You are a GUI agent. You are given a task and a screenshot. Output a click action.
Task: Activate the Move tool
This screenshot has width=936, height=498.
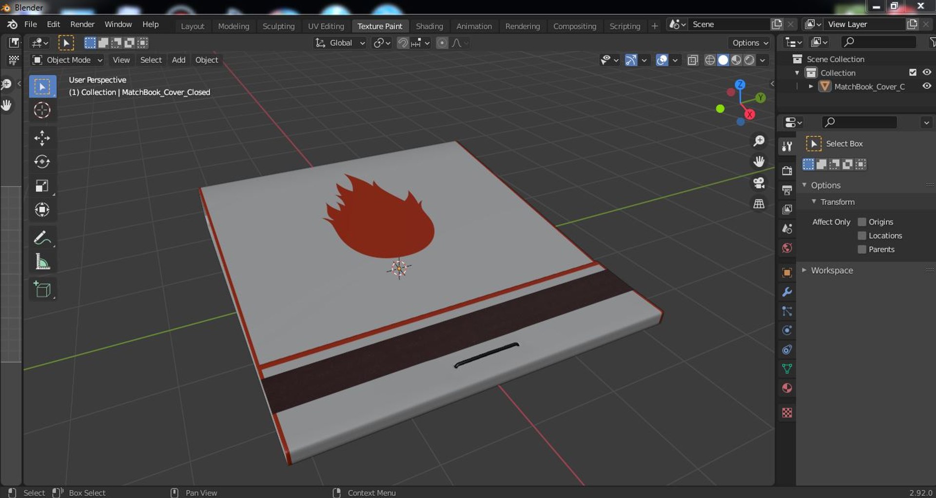(x=42, y=138)
